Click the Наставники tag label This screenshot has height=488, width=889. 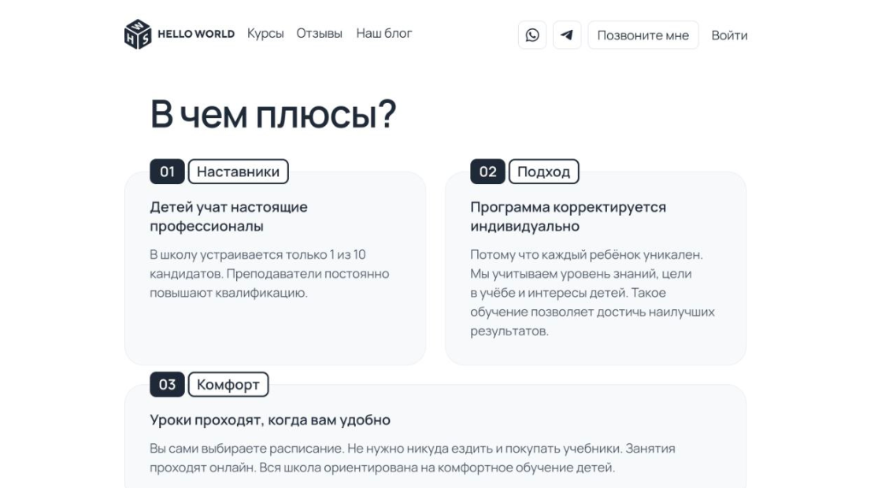click(238, 172)
